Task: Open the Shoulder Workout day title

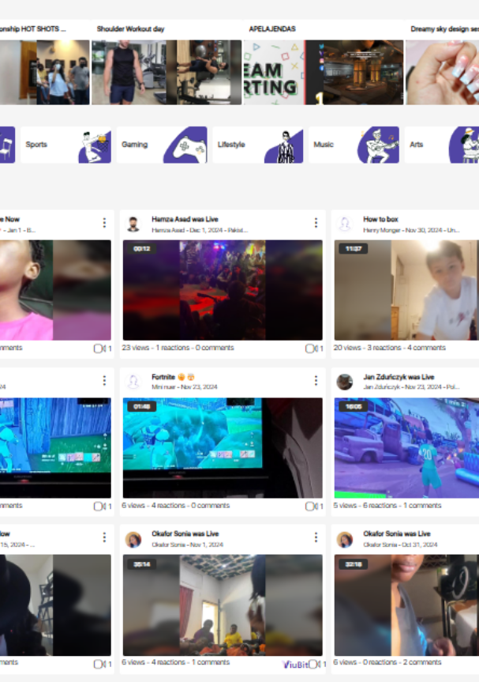Action: 131,29
